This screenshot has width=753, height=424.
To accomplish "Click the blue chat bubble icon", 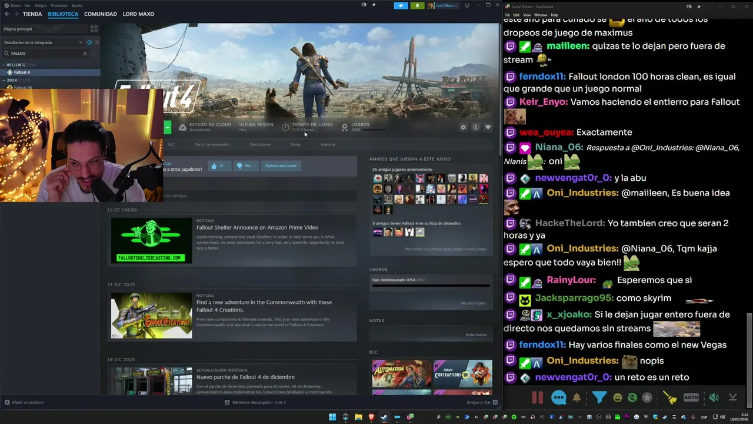I will pos(558,397).
